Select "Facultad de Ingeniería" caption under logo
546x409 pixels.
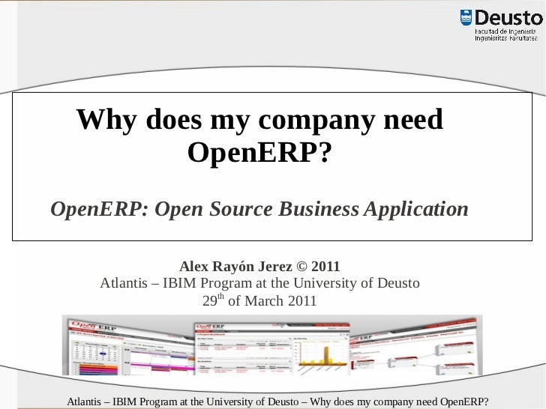click(x=505, y=31)
